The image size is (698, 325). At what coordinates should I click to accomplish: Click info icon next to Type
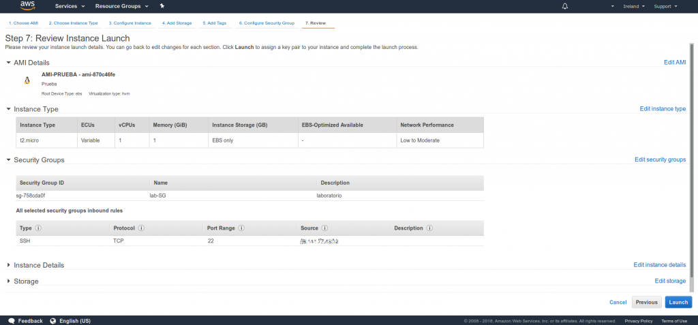click(x=37, y=228)
